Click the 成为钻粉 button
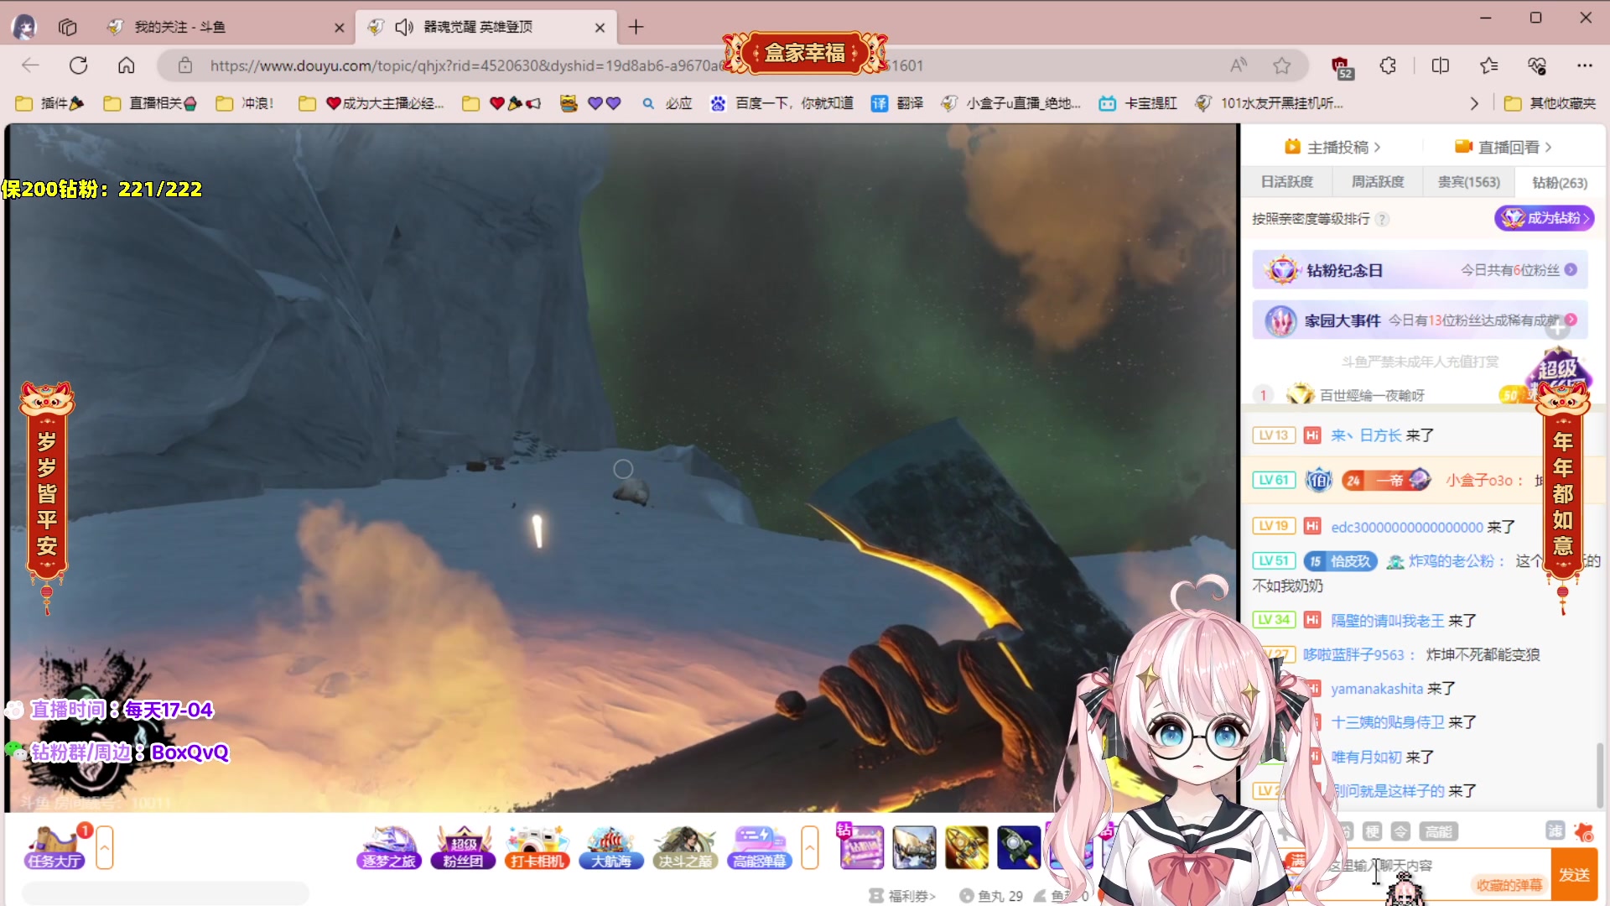This screenshot has width=1610, height=906. click(x=1544, y=218)
